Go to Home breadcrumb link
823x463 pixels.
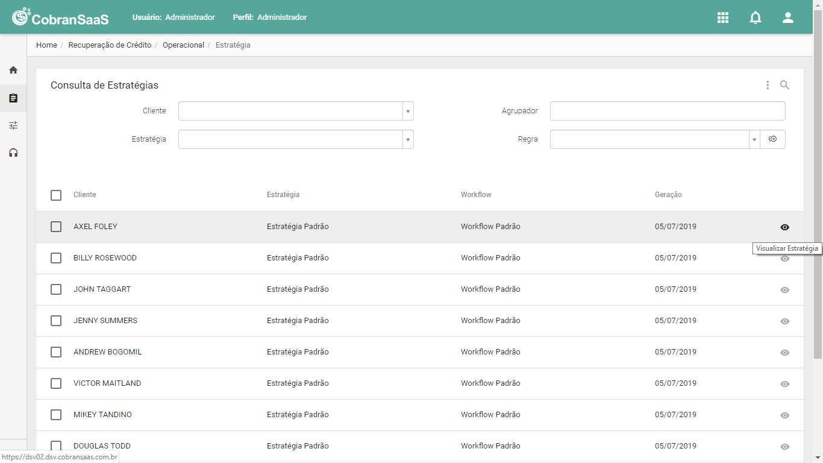[x=46, y=45]
